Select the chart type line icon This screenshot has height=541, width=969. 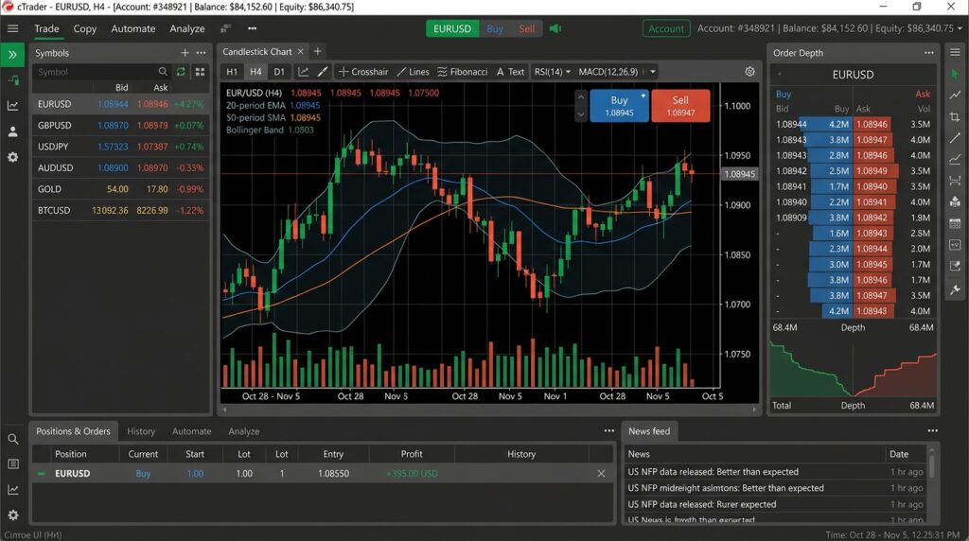[x=304, y=72]
